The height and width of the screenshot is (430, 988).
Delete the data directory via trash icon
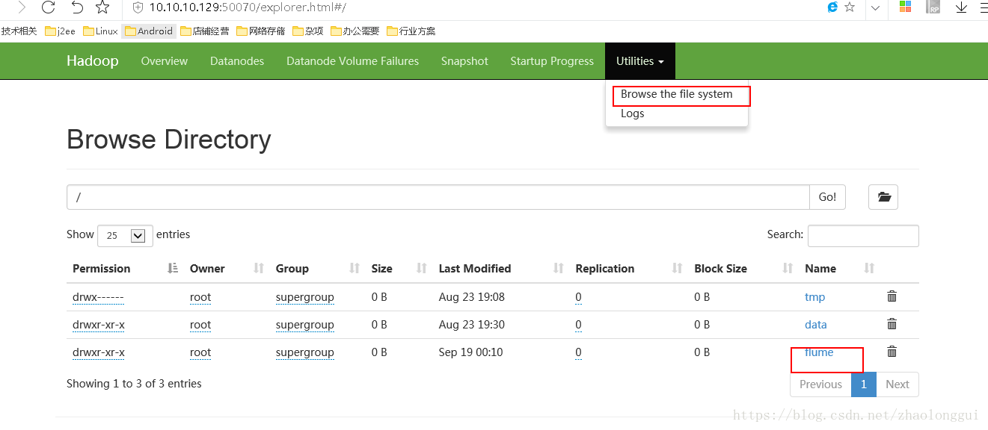pyautogui.click(x=892, y=324)
